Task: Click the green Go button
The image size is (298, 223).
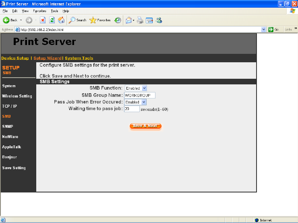Action: click(273, 30)
